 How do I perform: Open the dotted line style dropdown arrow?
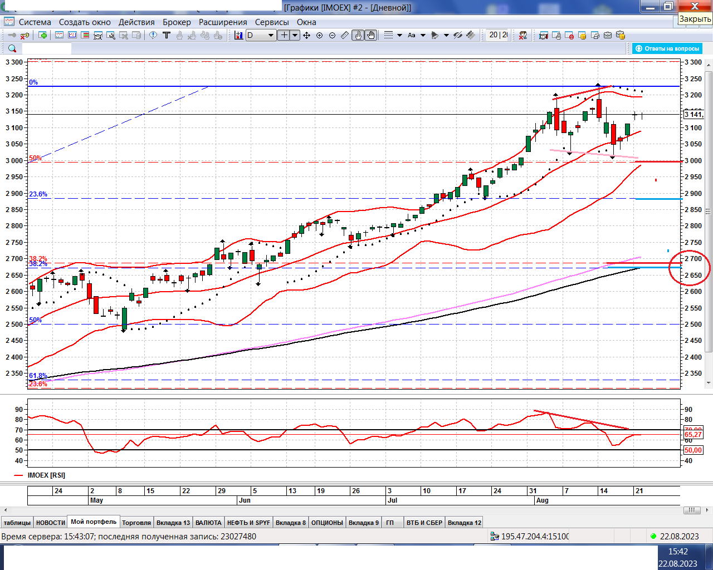click(399, 35)
